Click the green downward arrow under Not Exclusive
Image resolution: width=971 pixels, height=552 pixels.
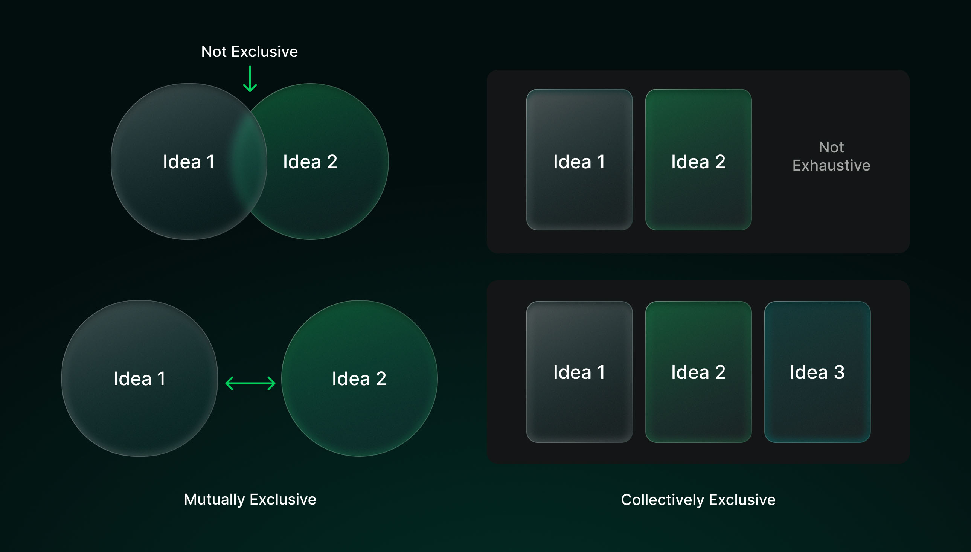[250, 79]
